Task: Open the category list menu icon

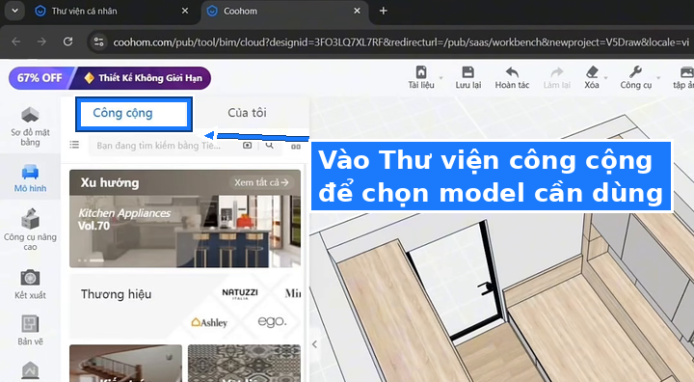Action: pyautogui.click(x=74, y=145)
